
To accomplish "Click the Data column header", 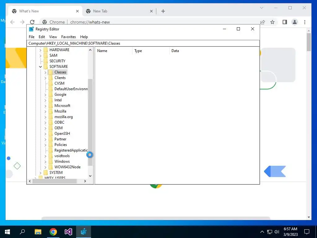I will point(214,51).
